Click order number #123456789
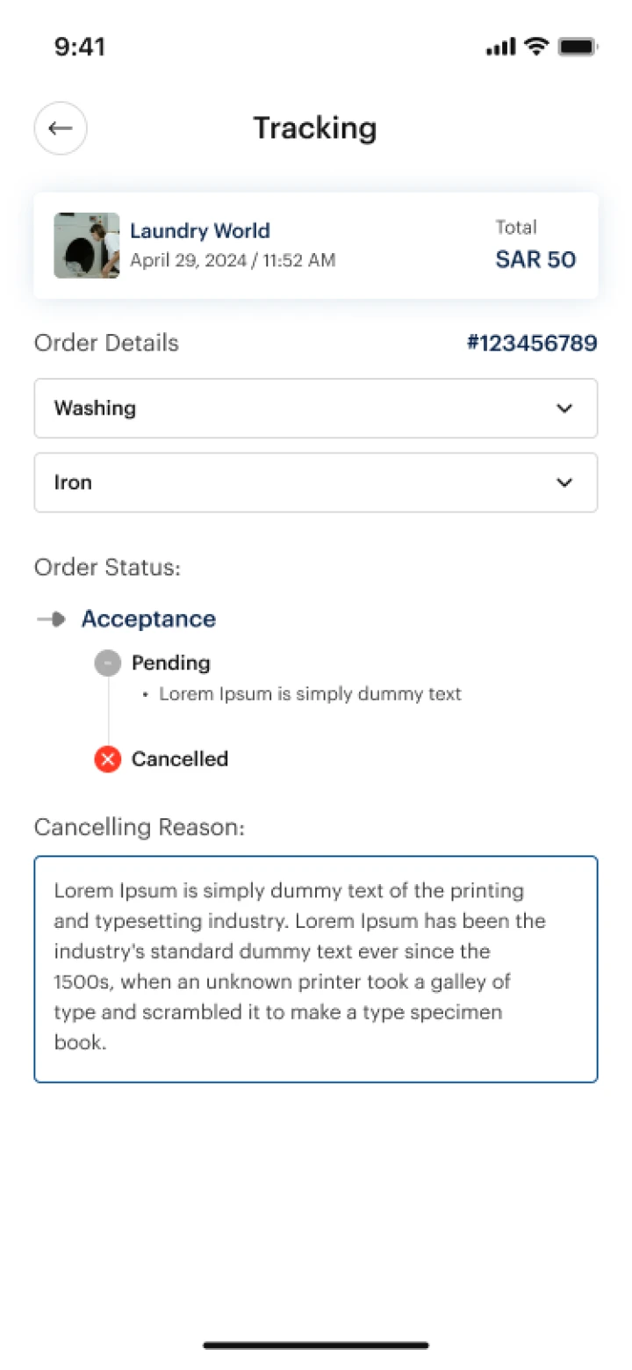The image size is (632, 1370). (532, 343)
